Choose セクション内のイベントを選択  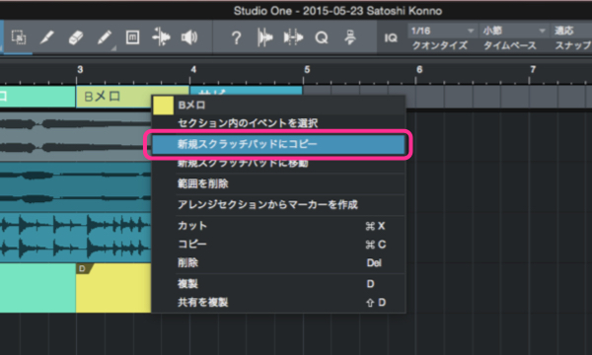[278, 123]
